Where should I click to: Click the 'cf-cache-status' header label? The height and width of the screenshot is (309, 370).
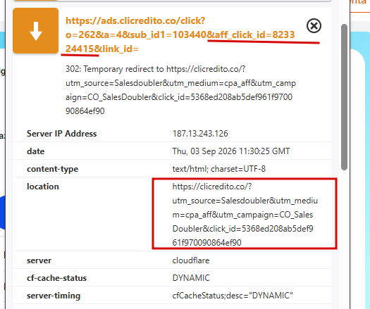56,278
